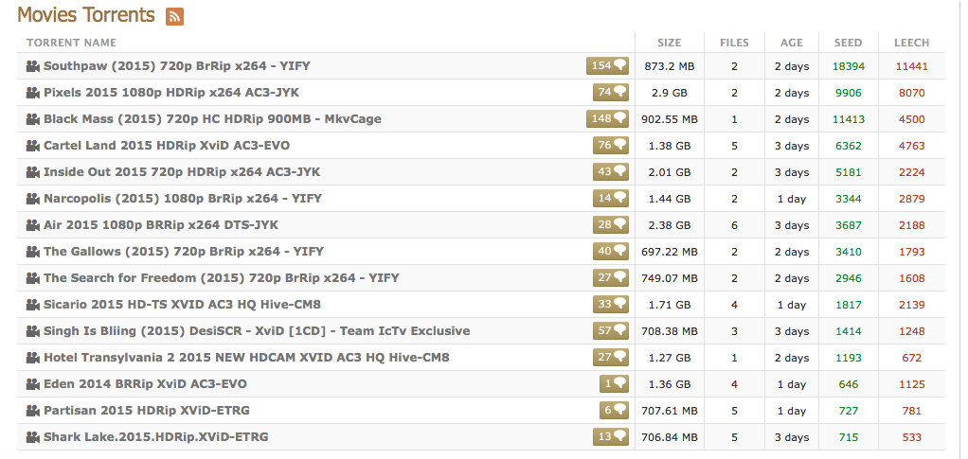Screen dimensions: 968x459
Task: Click the RSS feed icon beside Movies Torrents
Action: 174,16
